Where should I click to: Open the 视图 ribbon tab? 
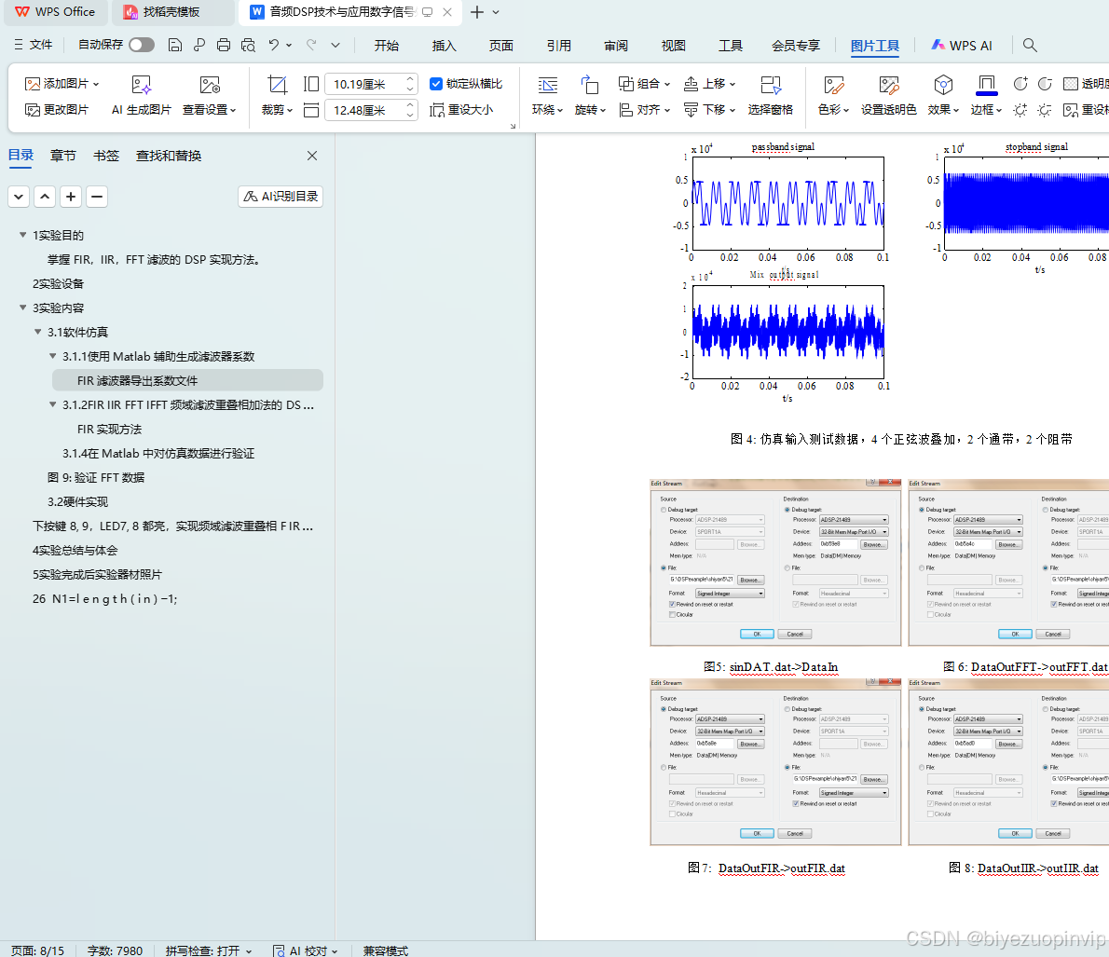coord(673,46)
